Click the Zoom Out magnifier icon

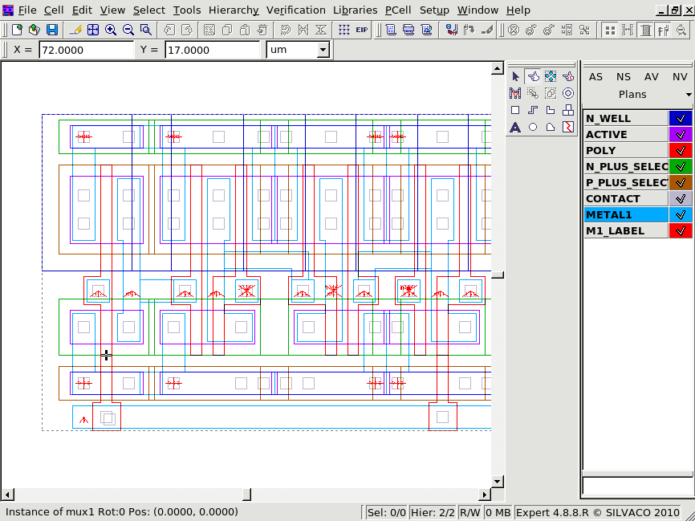click(128, 30)
